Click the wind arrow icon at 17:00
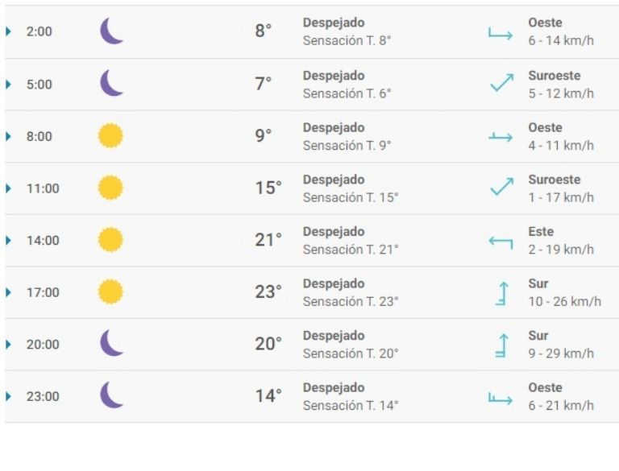The image size is (619, 471). (x=501, y=292)
